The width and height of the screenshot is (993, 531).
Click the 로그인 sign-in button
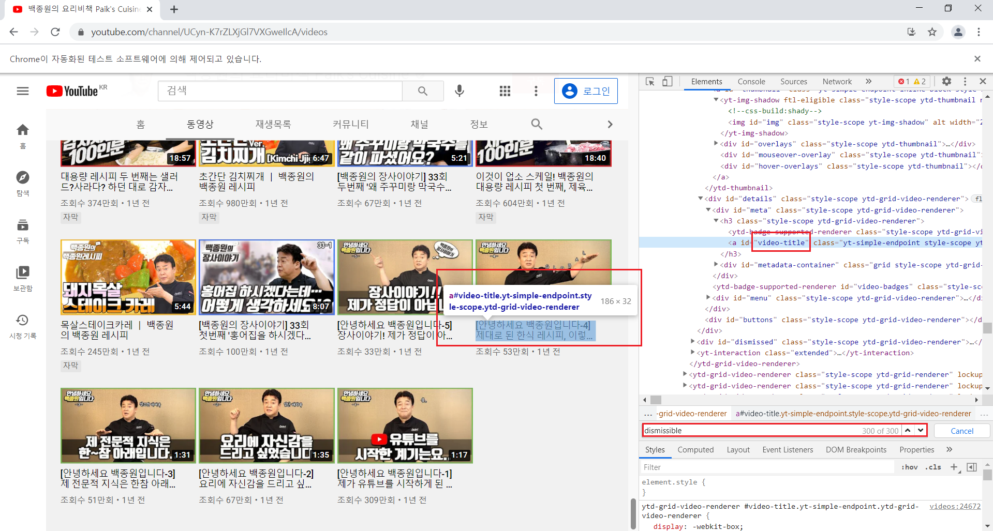coord(586,91)
